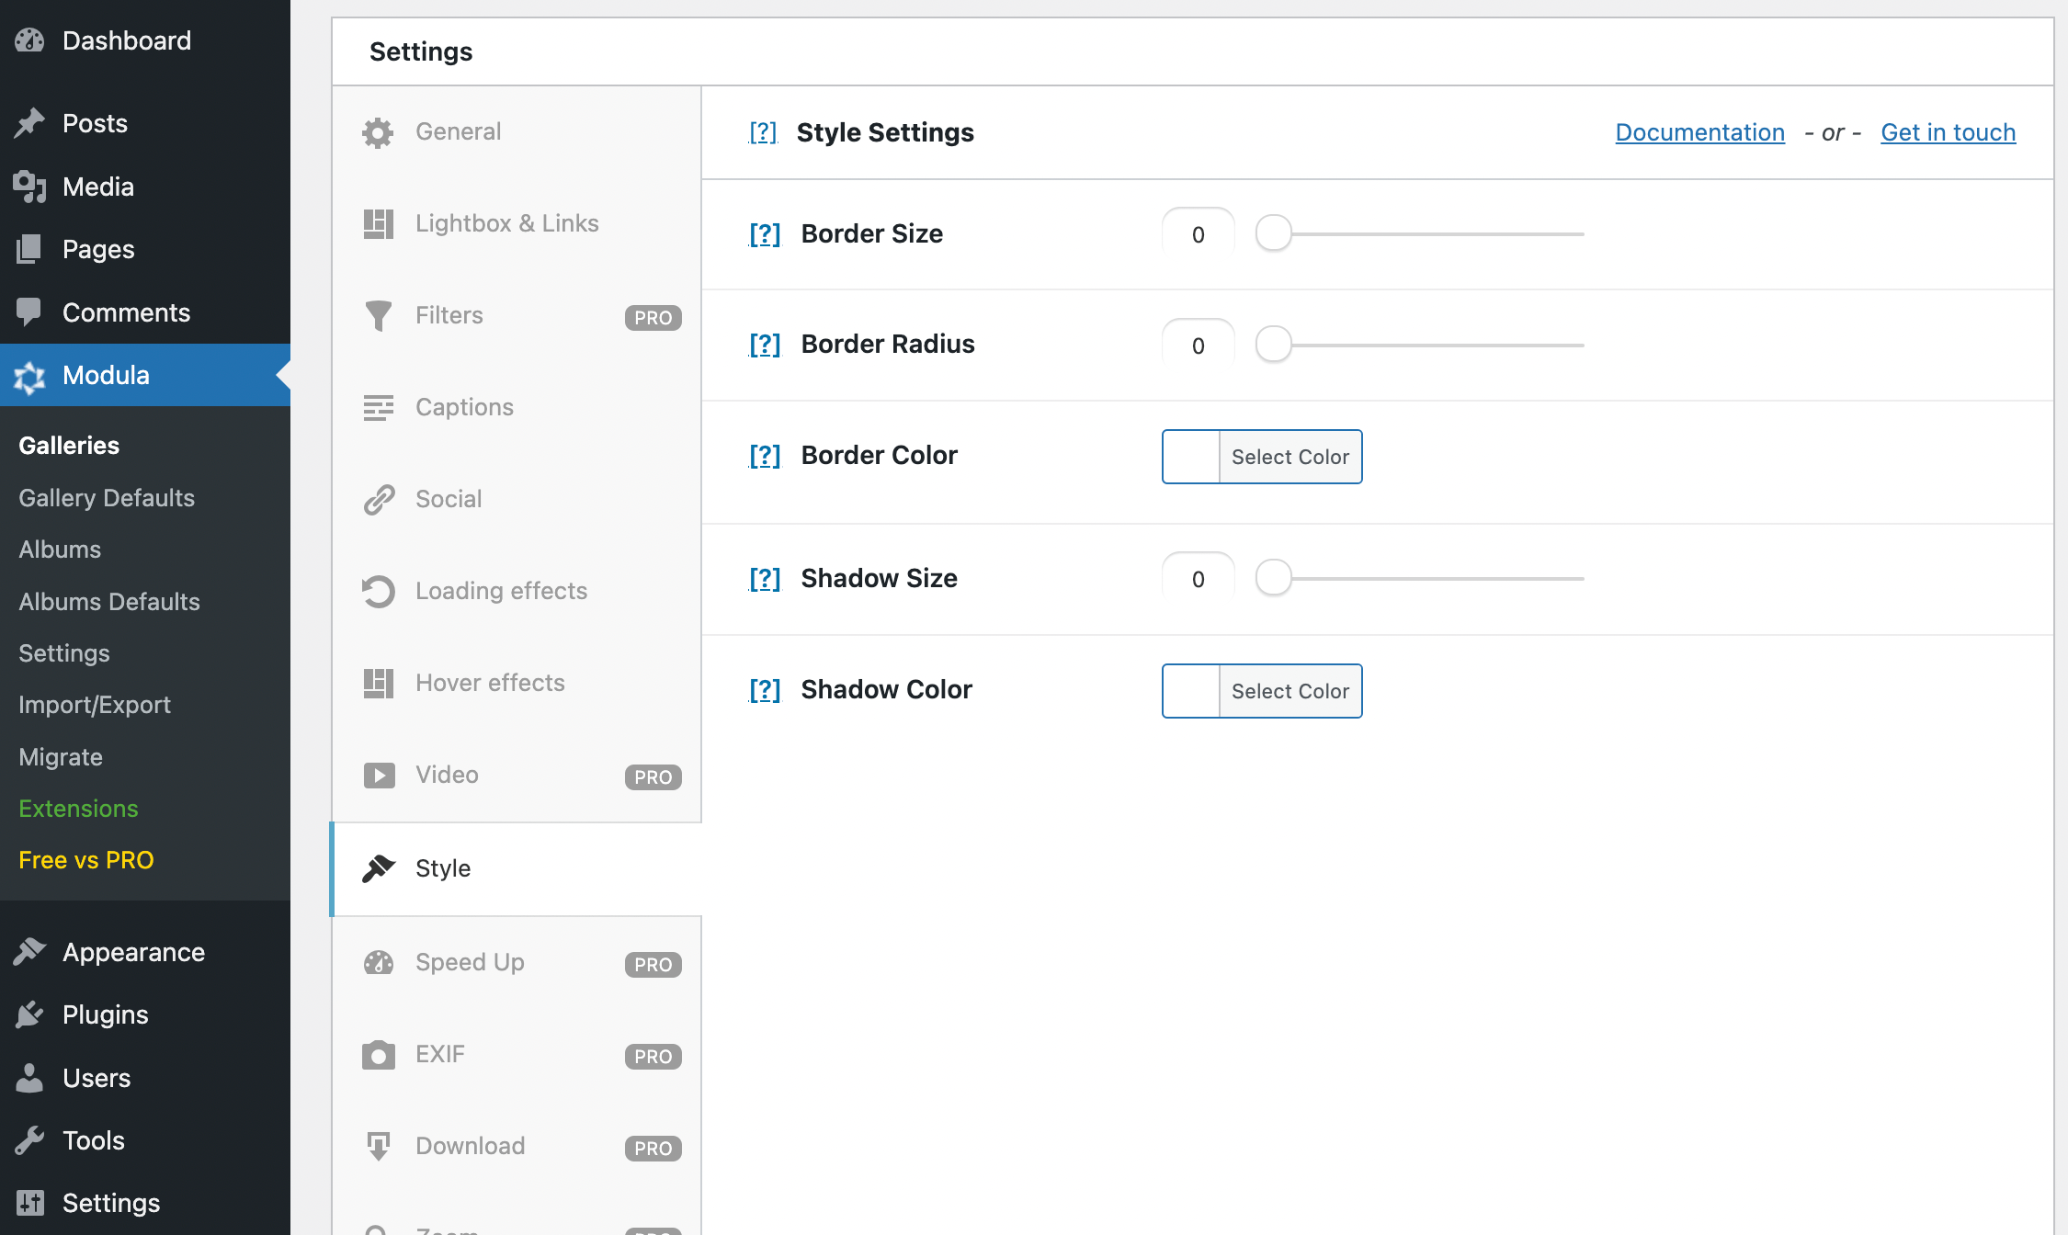Click the Captions text-lines icon
Viewport: 2068px width, 1235px height.
(378, 407)
